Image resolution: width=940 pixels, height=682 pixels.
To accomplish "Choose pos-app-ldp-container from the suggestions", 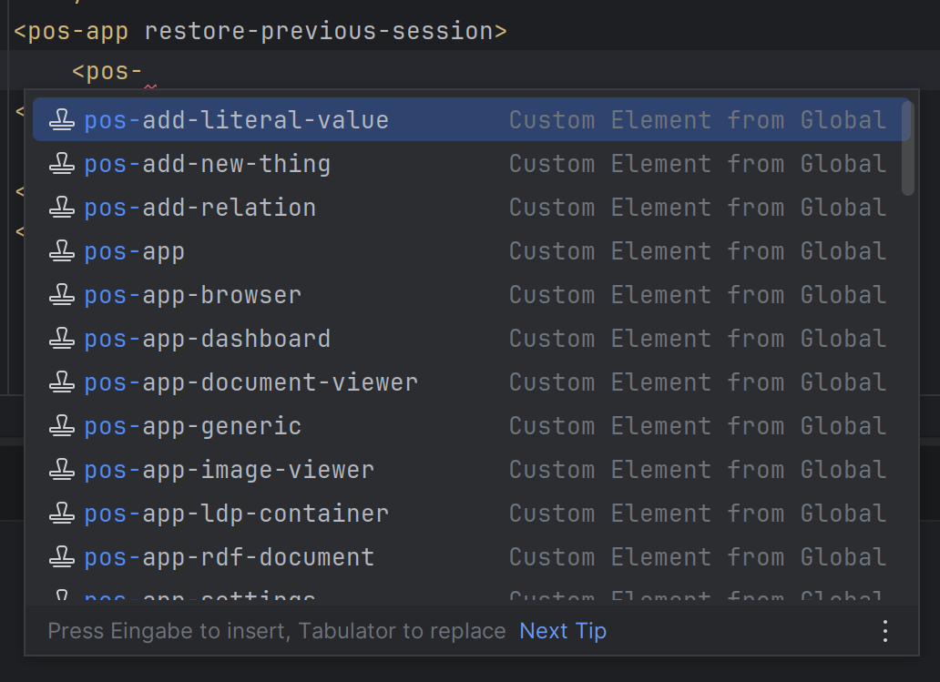I will (x=236, y=514).
